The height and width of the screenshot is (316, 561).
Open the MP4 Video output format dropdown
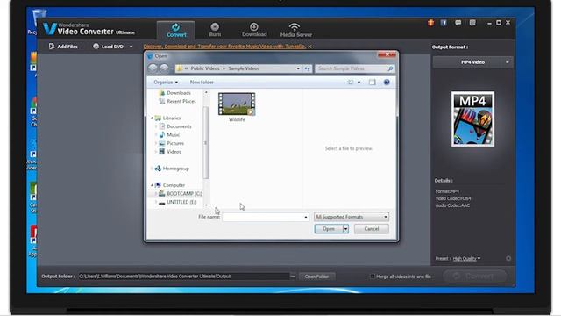click(x=472, y=62)
